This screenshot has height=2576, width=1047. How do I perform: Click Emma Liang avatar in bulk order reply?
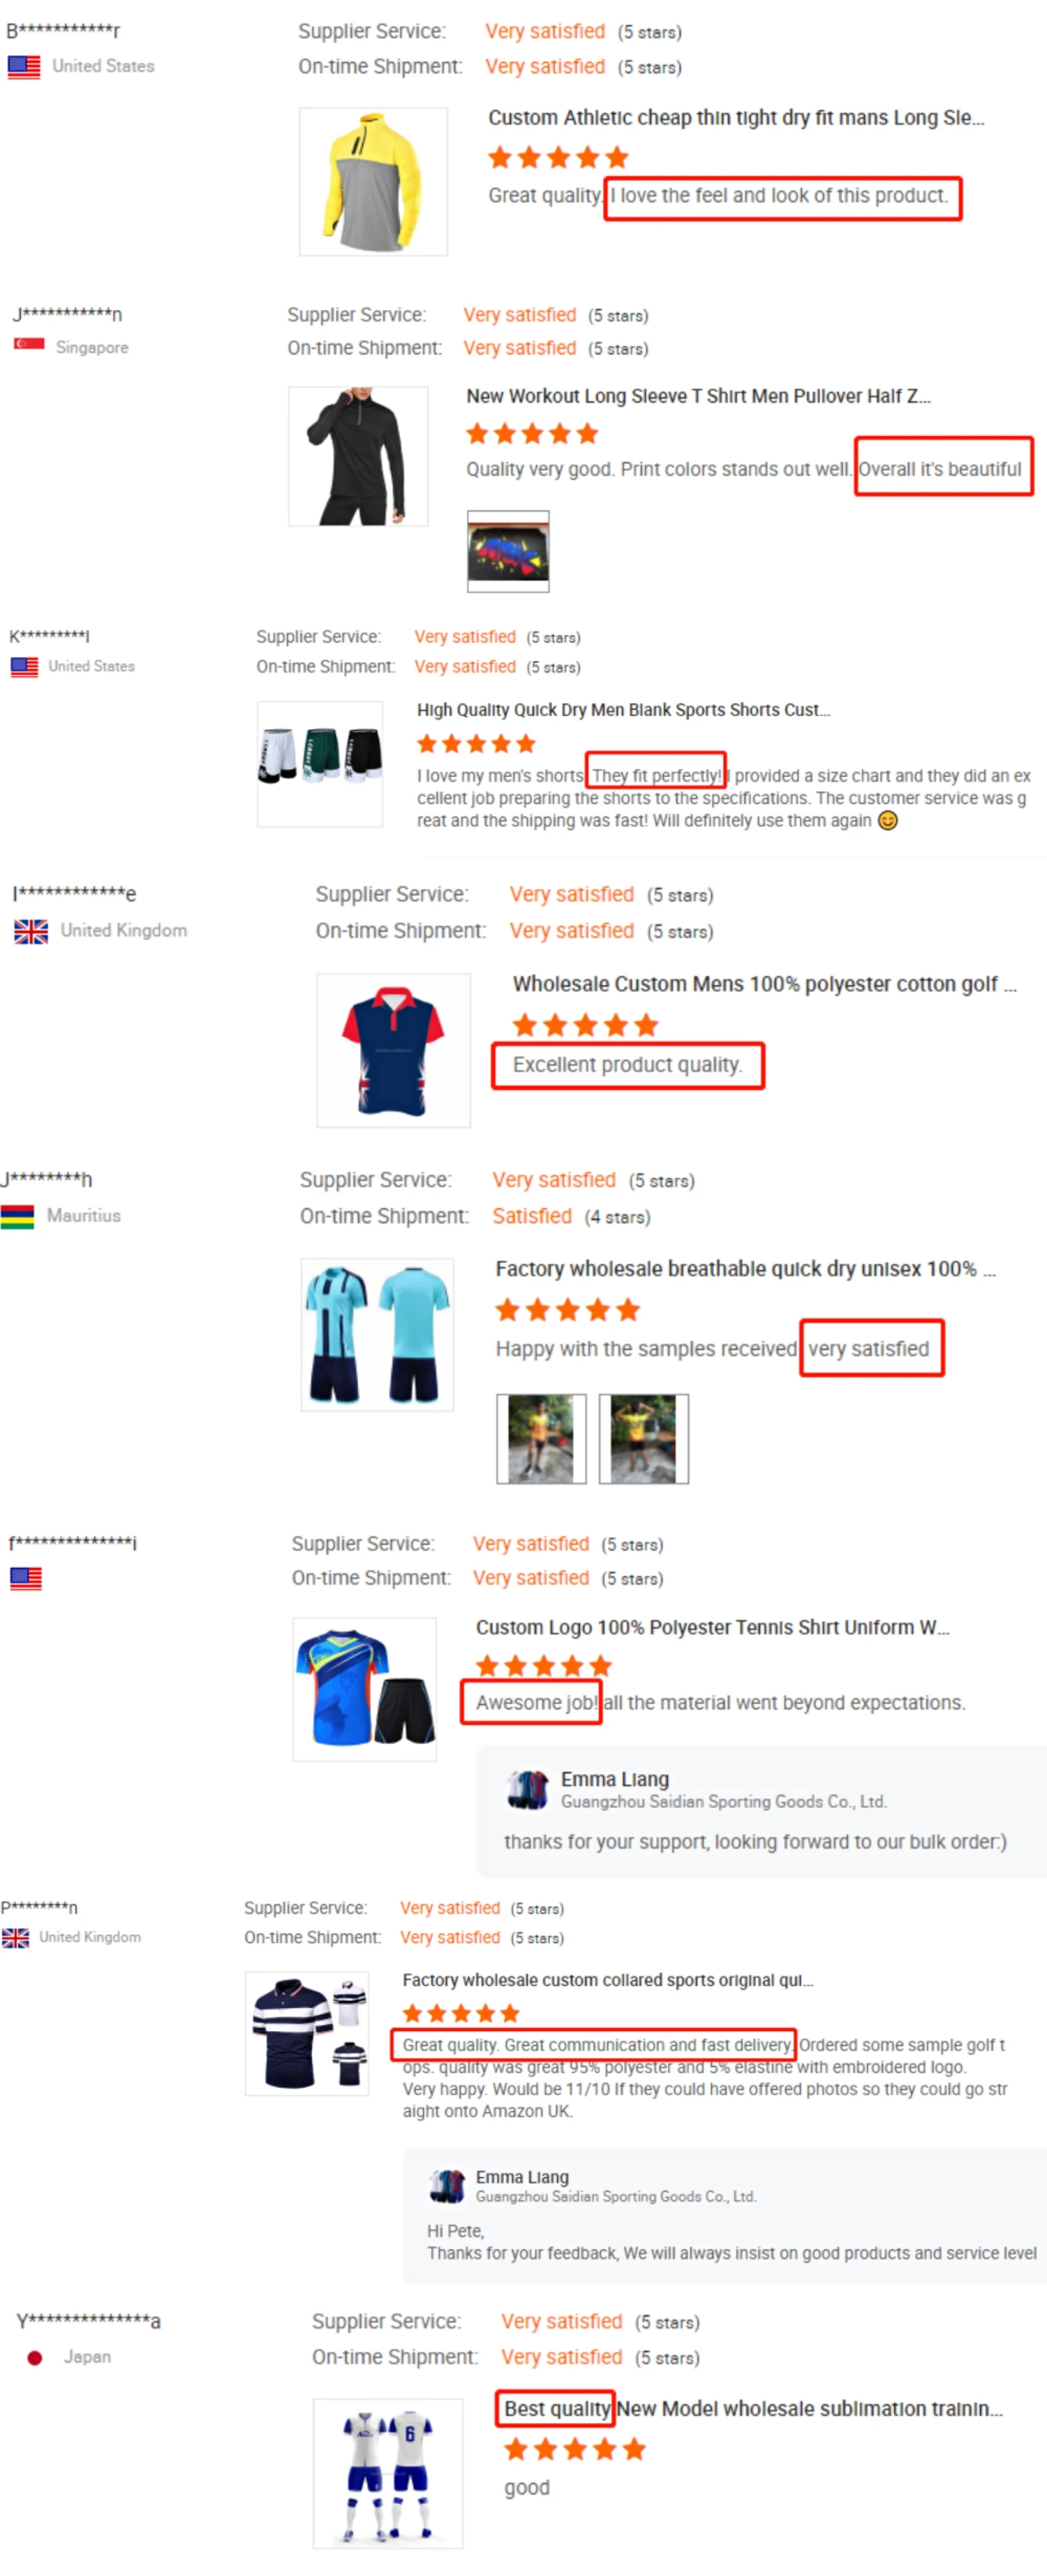pyautogui.click(x=528, y=1789)
